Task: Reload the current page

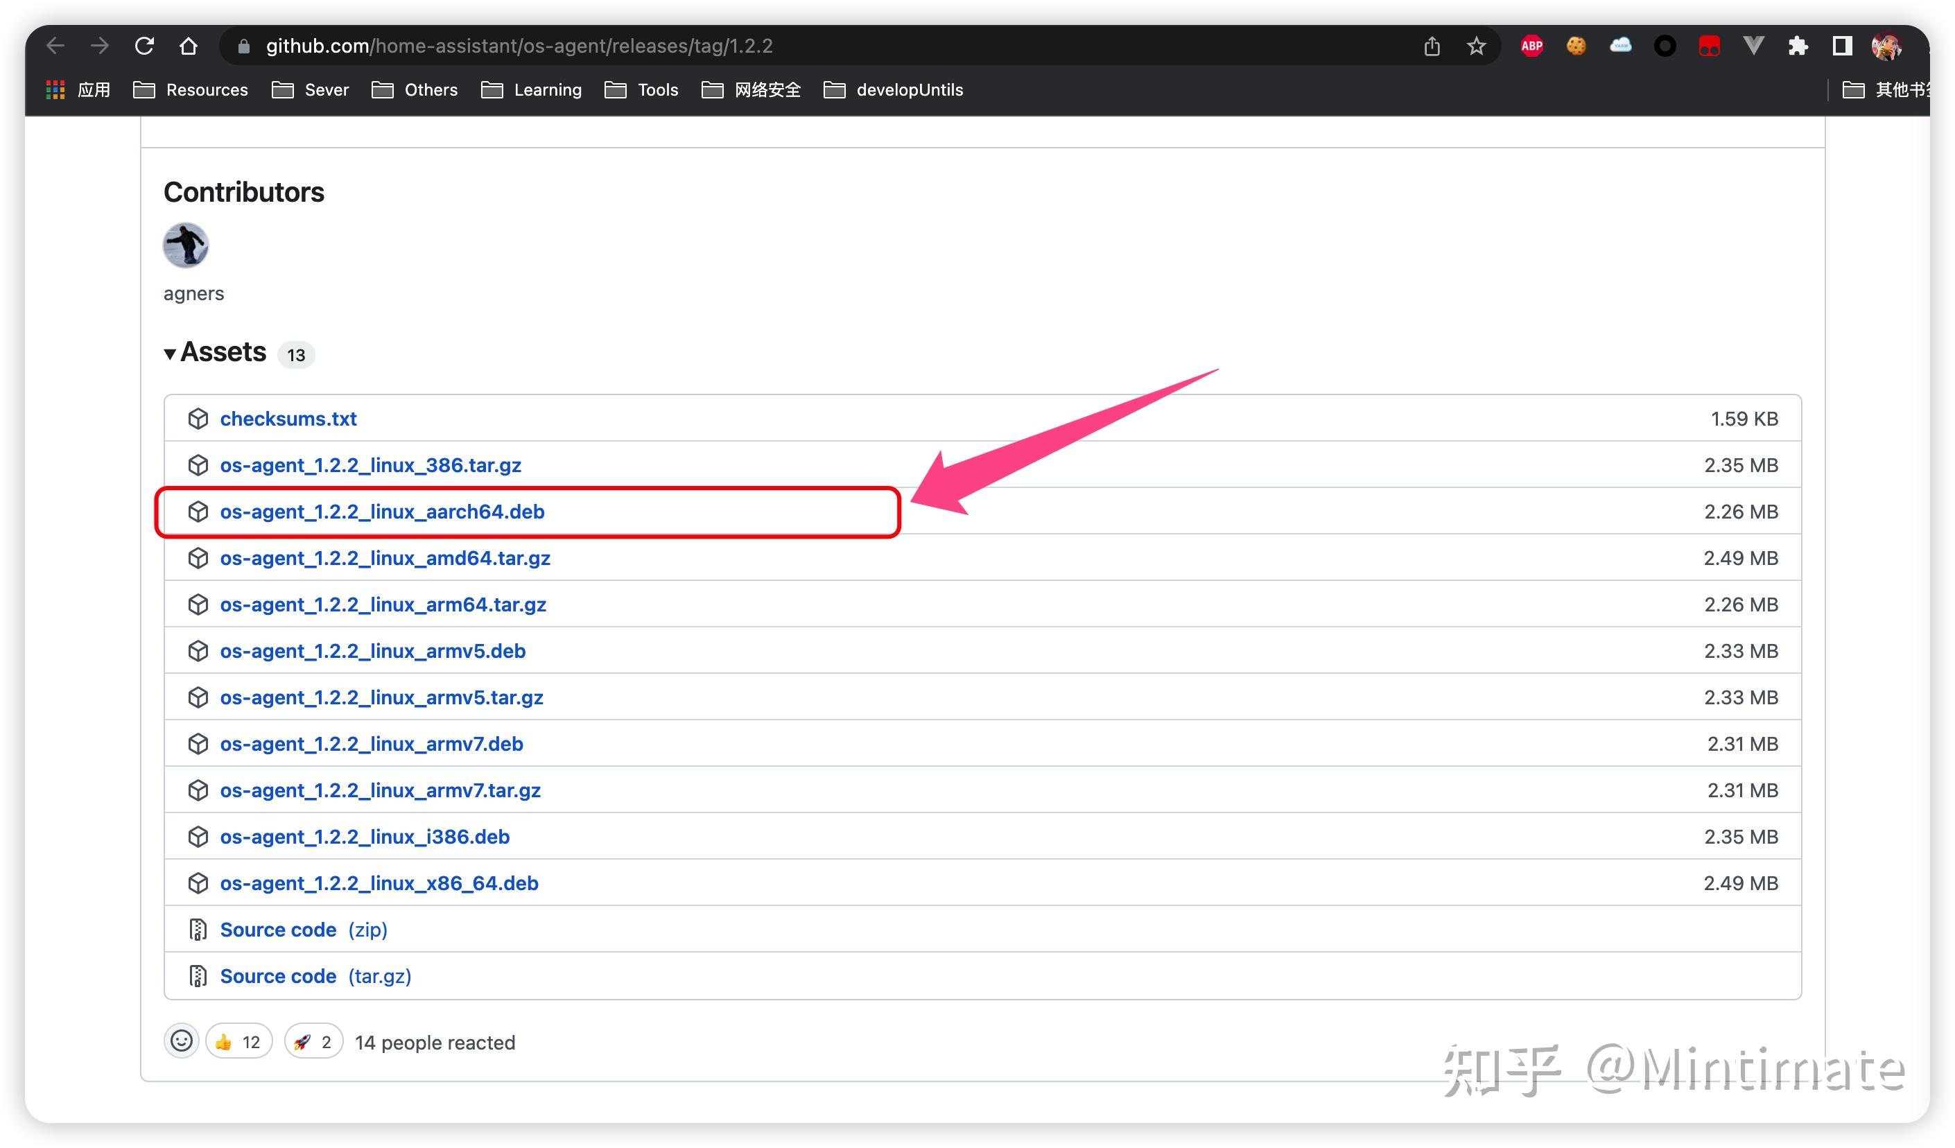Action: pyautogui.click(x=144, y=46)
